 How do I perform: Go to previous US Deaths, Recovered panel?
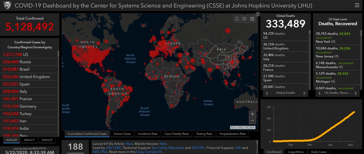[x=319, y=93]
